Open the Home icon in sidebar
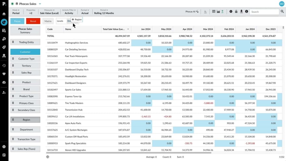The height and width of the screenshot is (161, 286). pos(4,14)
